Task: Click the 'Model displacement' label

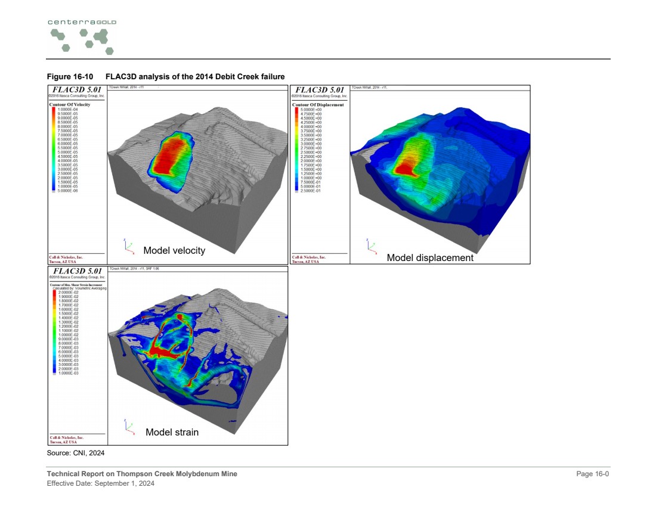Action: pos(429,257)
